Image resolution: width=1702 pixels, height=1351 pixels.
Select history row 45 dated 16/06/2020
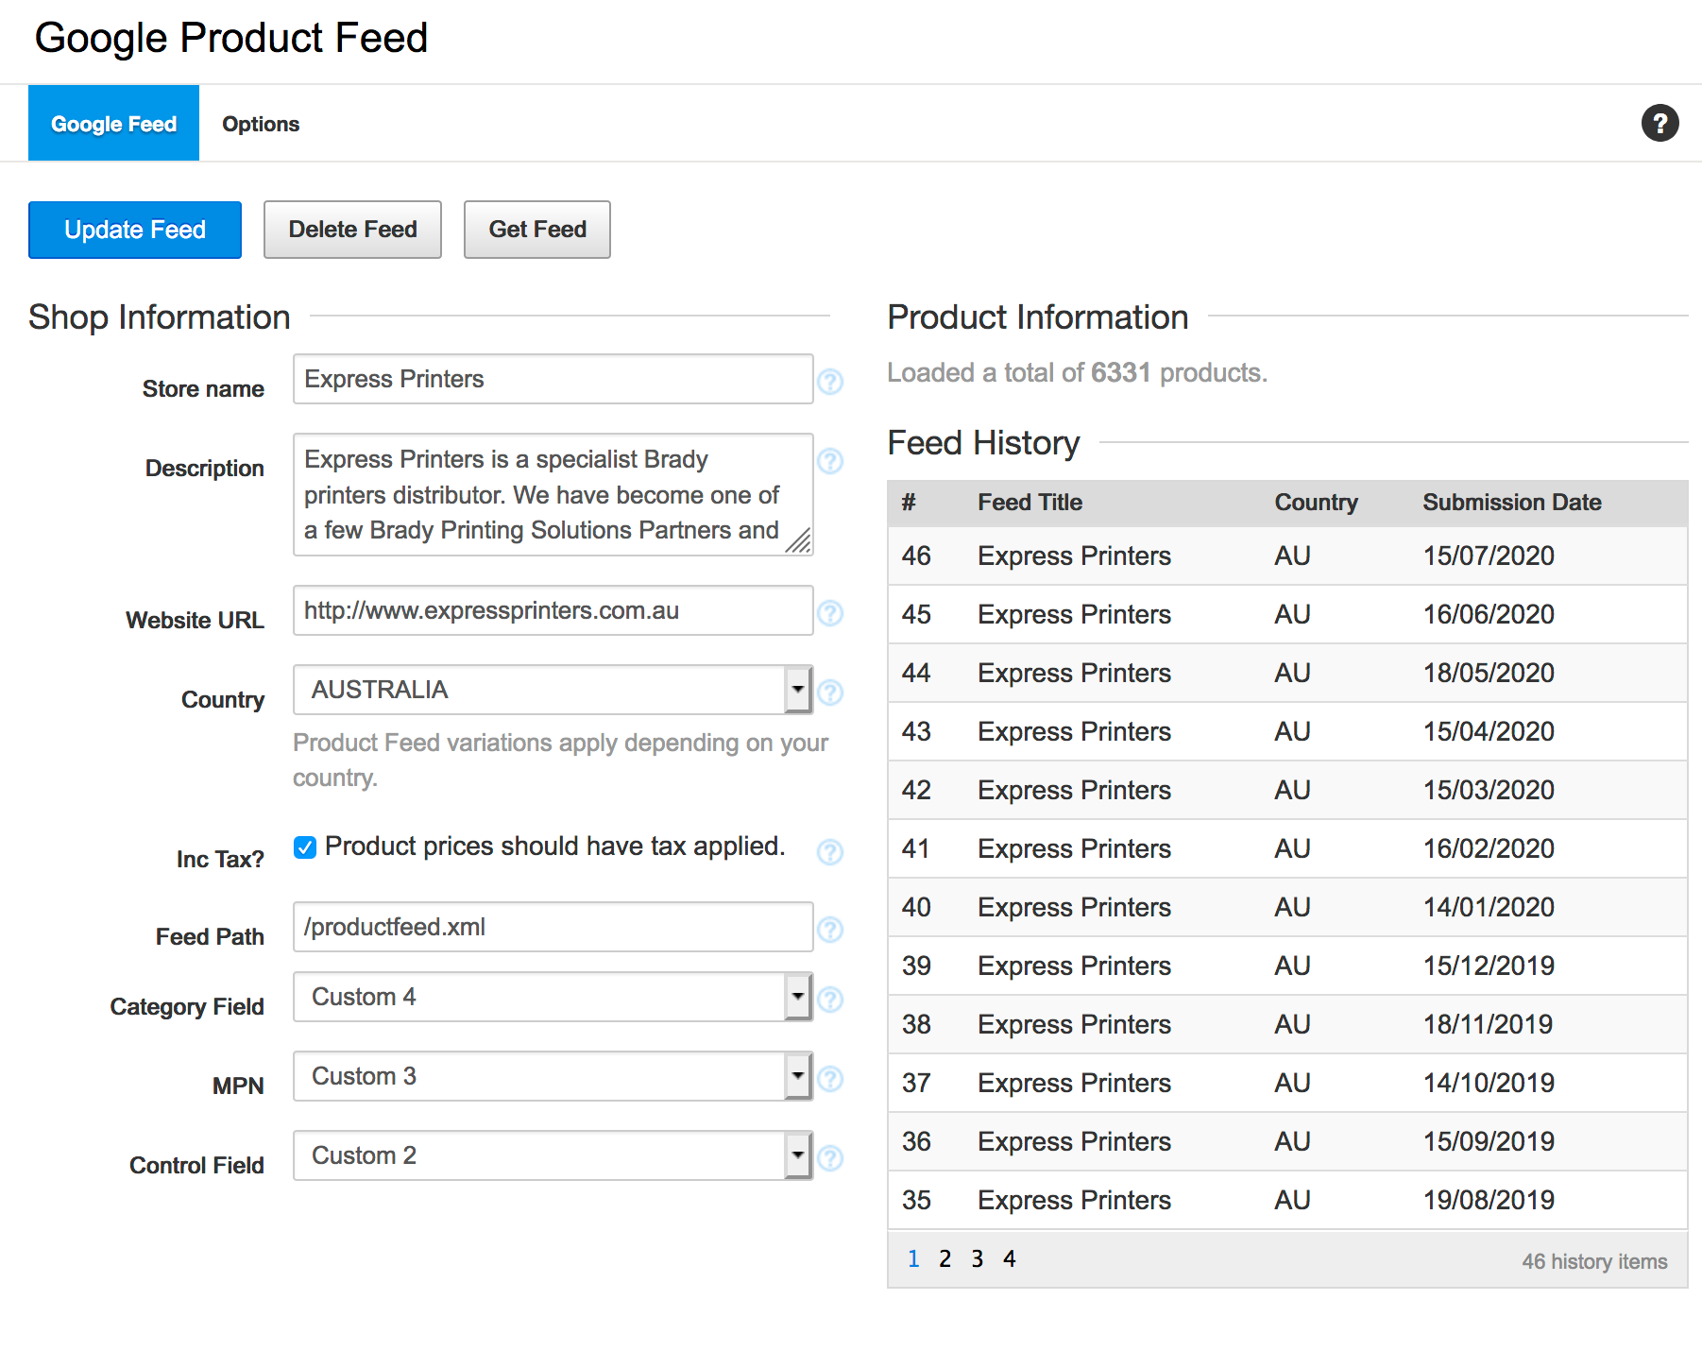pyautogui.click(x=1287, y=614)
